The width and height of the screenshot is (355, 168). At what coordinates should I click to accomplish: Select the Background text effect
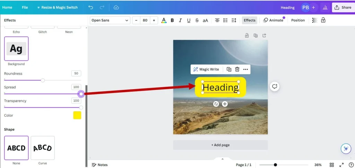point(16,49)
